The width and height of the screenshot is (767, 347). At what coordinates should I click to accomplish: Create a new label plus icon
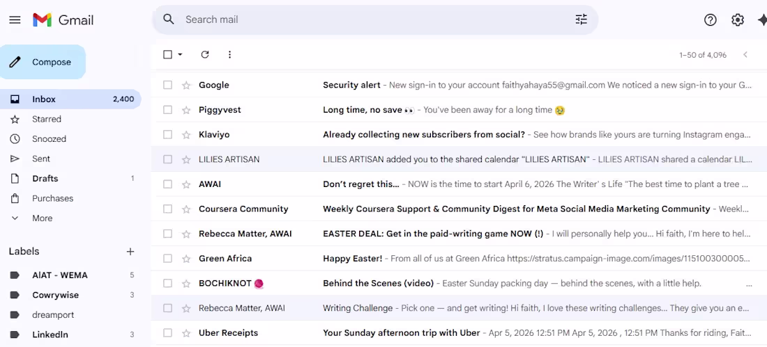click(x=130, y=252)
